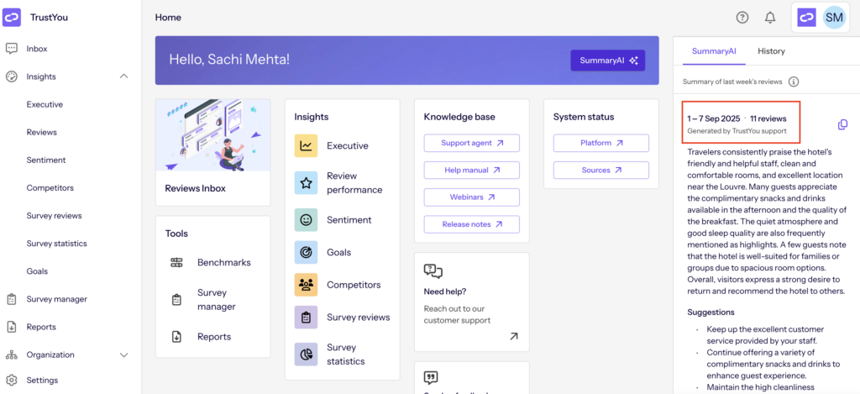The image size is (860, 394).
Task: Click the info icon beside summary heading
Action: (x=793, y=81)
